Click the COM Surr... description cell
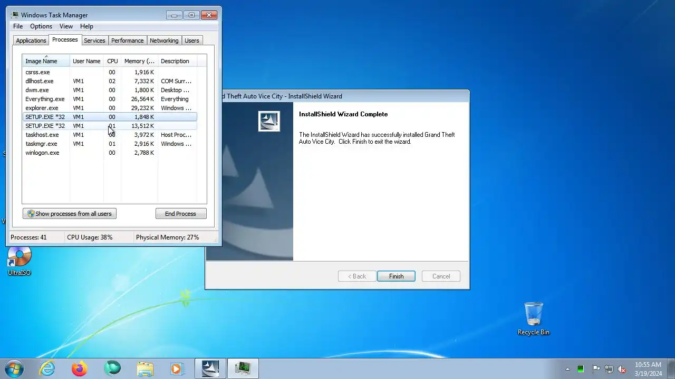This screenshot has width=675, height=379. (x=176, y=81)
